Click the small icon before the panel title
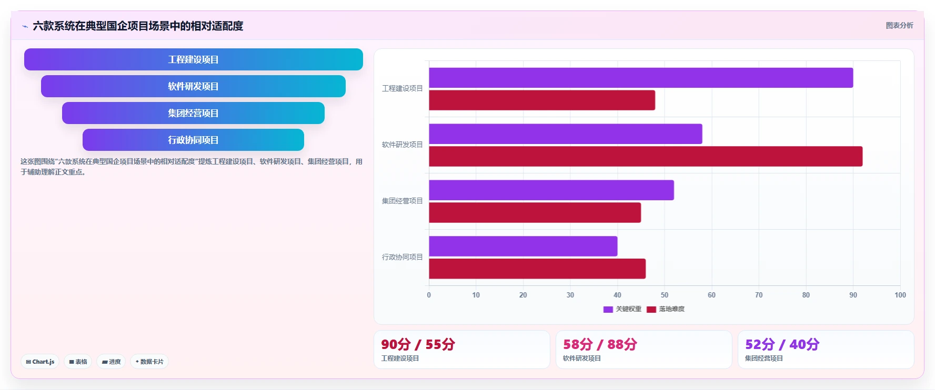This screenshot has height=390, width=935. pyautogui.click(x=25, y=26)
